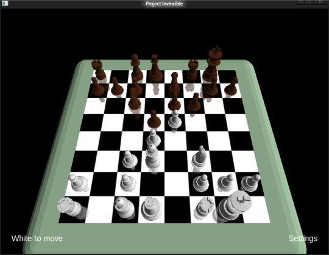Image resolution: width=329 pixels, height=255 pixels.
Task: Select the white queen on the back rank
Action: coord(151,209)
